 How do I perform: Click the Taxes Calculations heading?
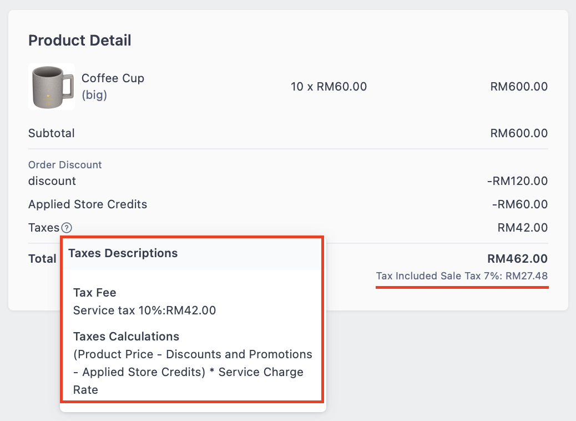pos(126,337)
